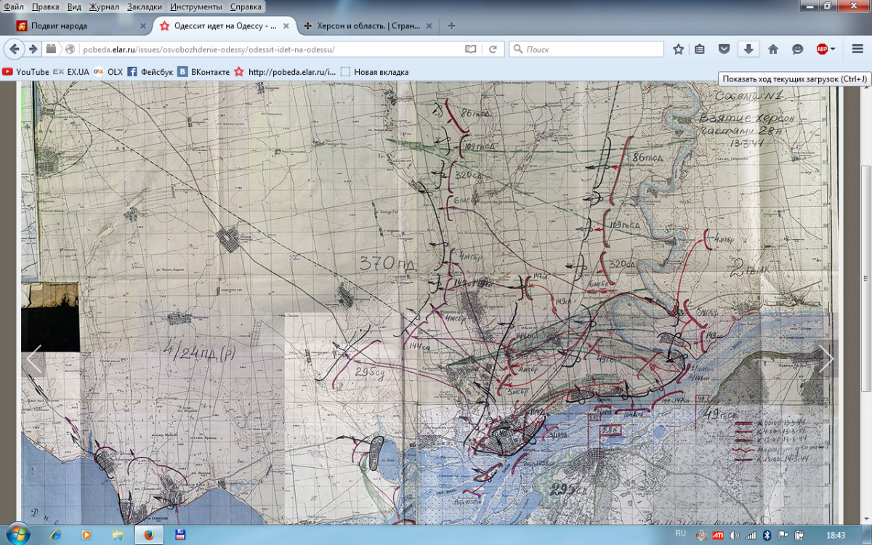Show previous map image with left arrow
This screenshot has height=545, width=872.
[33, 358]
